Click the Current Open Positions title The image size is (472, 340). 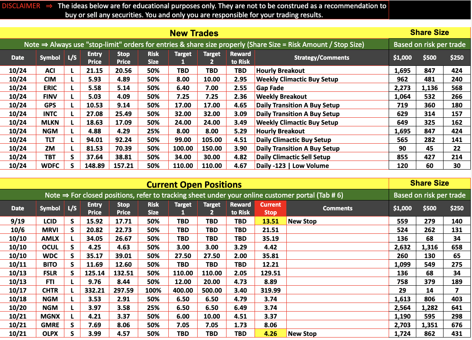(194, 184)
